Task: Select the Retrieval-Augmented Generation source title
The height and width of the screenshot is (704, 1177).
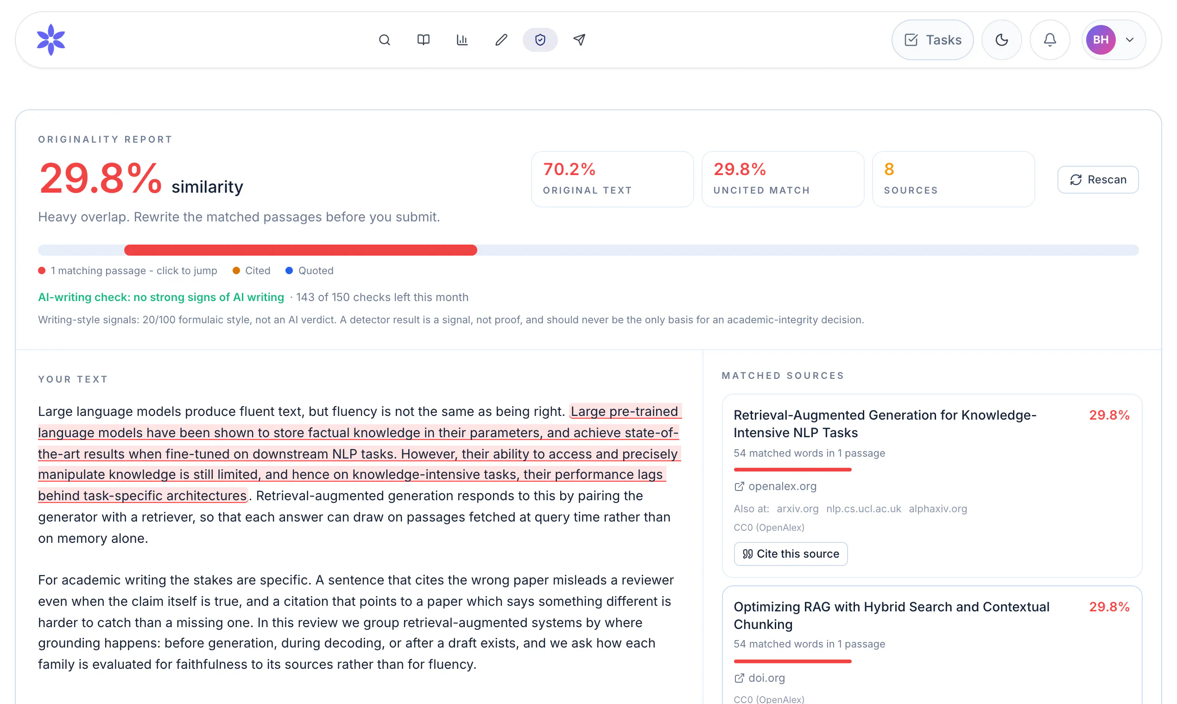Action: pos(885,424)
